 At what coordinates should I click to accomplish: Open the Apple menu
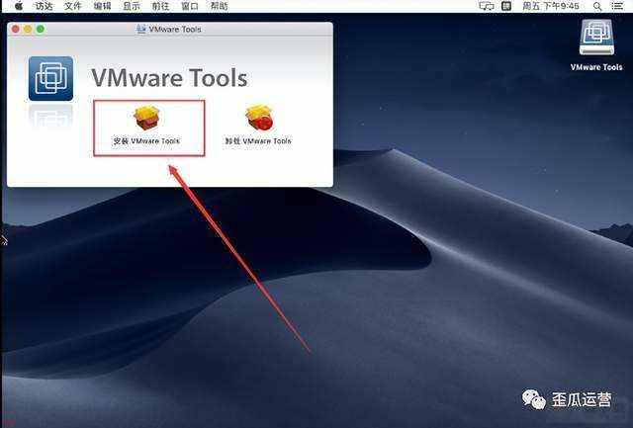tap(18, 6)
